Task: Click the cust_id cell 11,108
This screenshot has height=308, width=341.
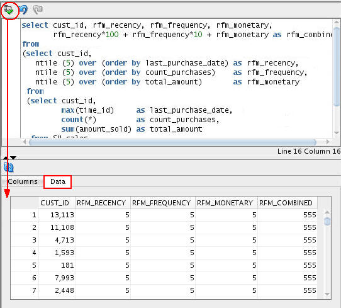Action: (57, 227)
